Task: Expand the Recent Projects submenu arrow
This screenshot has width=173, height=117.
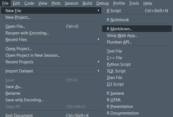Action: point(98,62)
